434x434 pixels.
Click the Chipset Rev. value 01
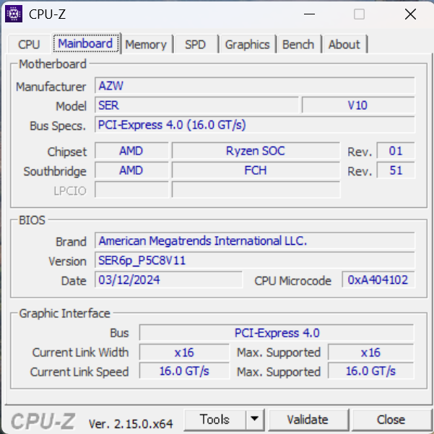(x=396, y=151)
